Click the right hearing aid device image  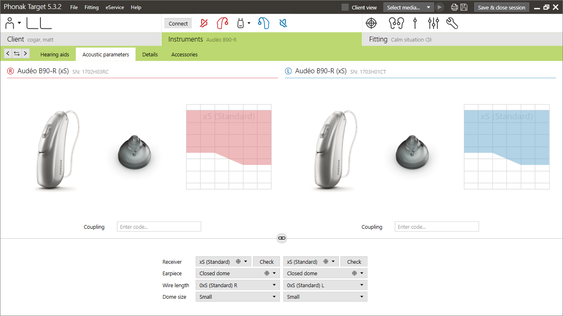coord(58,150)
